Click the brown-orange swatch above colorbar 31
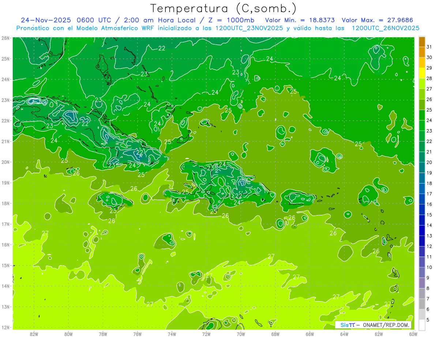This screenshot has width=439, height=339. 422,42
